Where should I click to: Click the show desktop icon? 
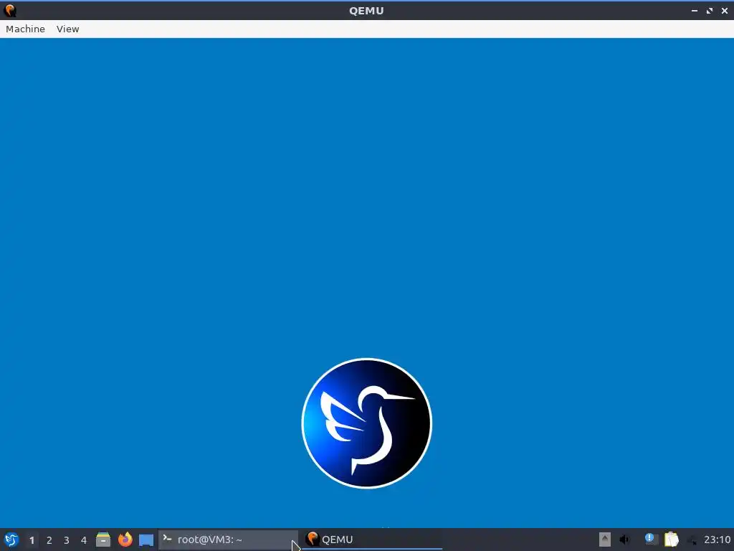click(x=146, y=540)
